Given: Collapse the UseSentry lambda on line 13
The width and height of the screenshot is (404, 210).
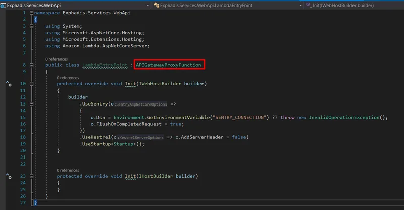Looking at the screenshot, I should pos(31,104).
